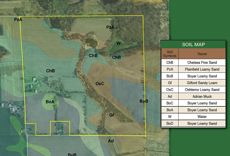Image resolution: width=230 pixels, height=156 pixels.
Task: Click the "SOIL MAP" legend title
Action: pyautogui.click(x=193, y=44)
